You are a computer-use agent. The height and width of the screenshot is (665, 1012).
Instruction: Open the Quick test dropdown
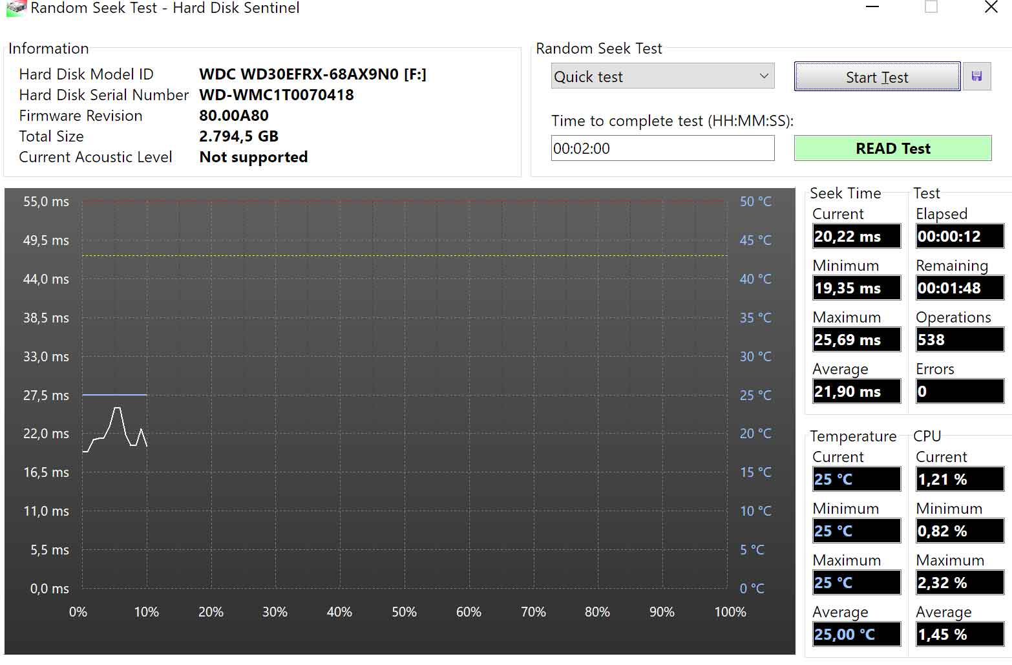(x=662, y=76)
